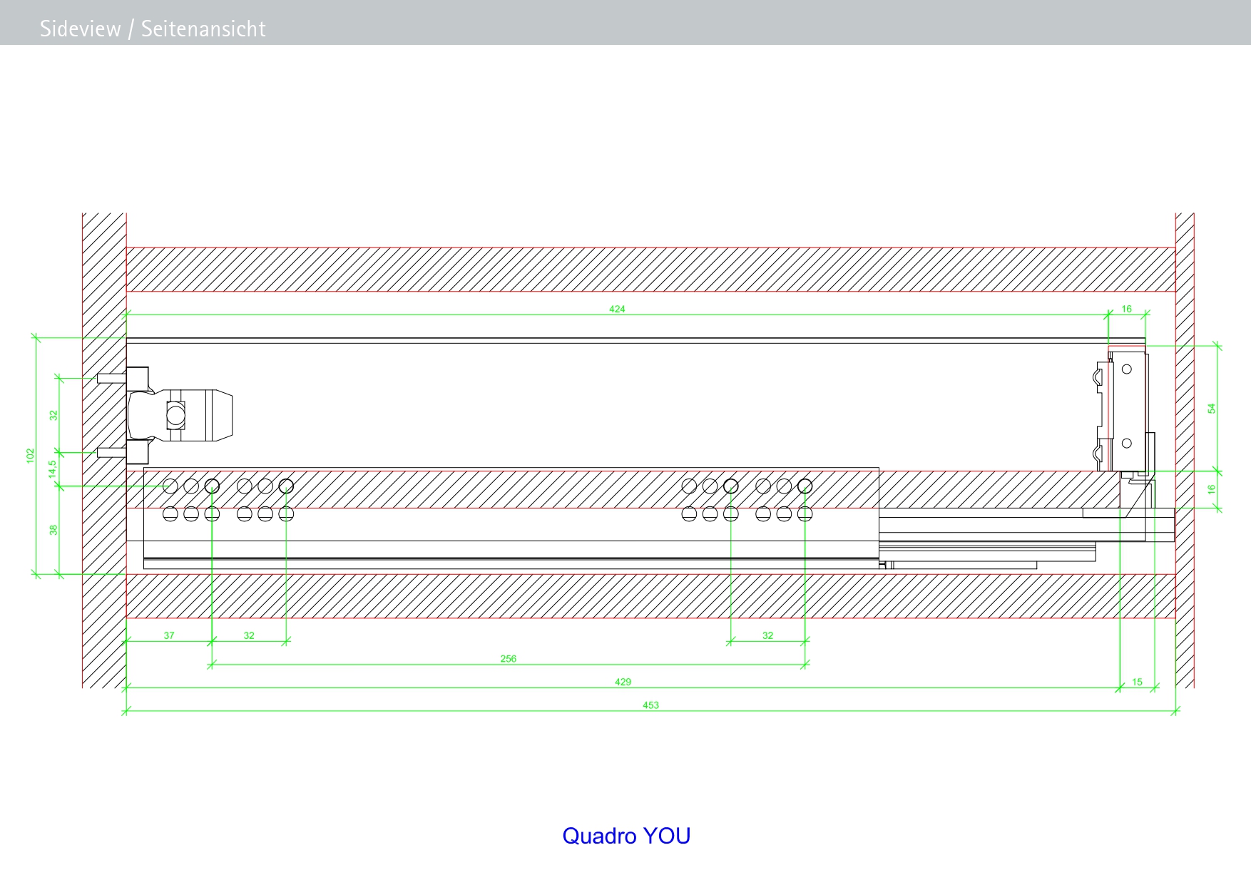
Task: Click the 54 vertical dimension on right
Action: coord(1211,409)
